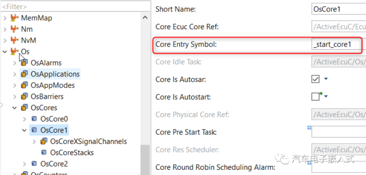Click the NvM module icon
Image resolution: width=366 pixels, height=175 pixels.
pos(15,40)
